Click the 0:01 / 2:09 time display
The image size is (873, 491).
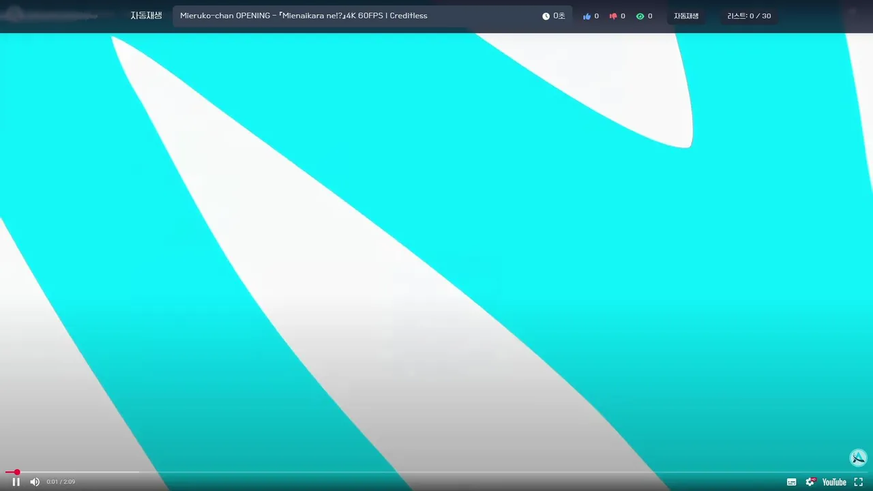pyautogui.click(x=61, y=482)
